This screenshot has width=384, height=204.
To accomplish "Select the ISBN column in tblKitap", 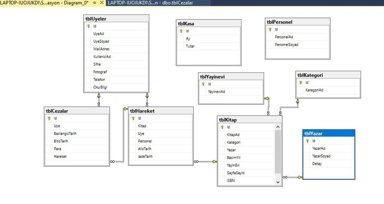I will 247,180.
